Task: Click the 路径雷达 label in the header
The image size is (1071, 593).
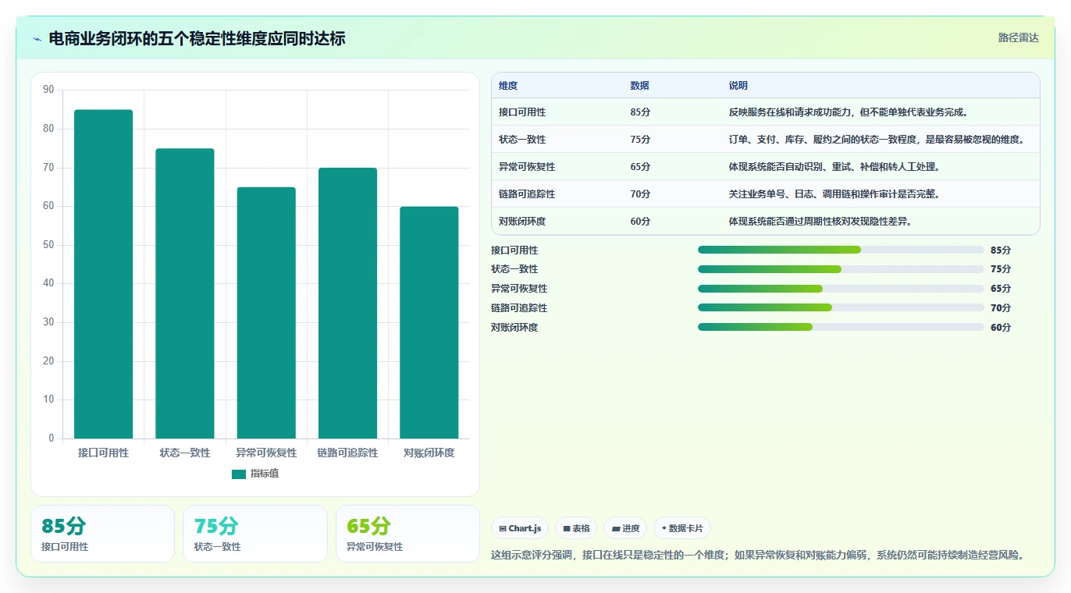Action: coord(1019,37)
